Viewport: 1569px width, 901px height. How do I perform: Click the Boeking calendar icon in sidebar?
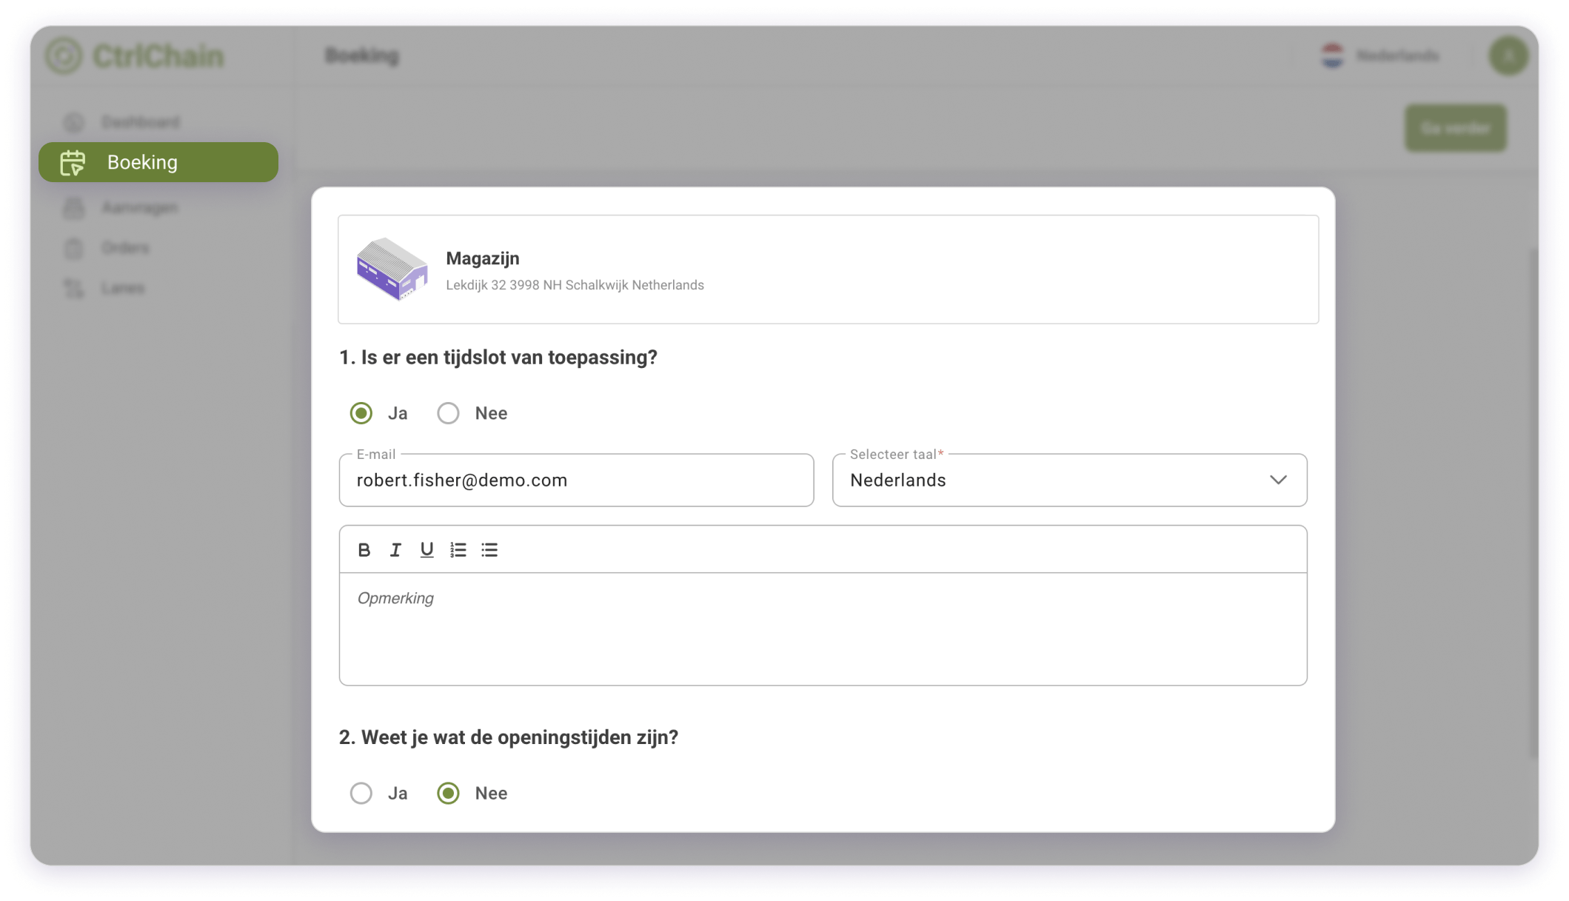tap(73, 163)
